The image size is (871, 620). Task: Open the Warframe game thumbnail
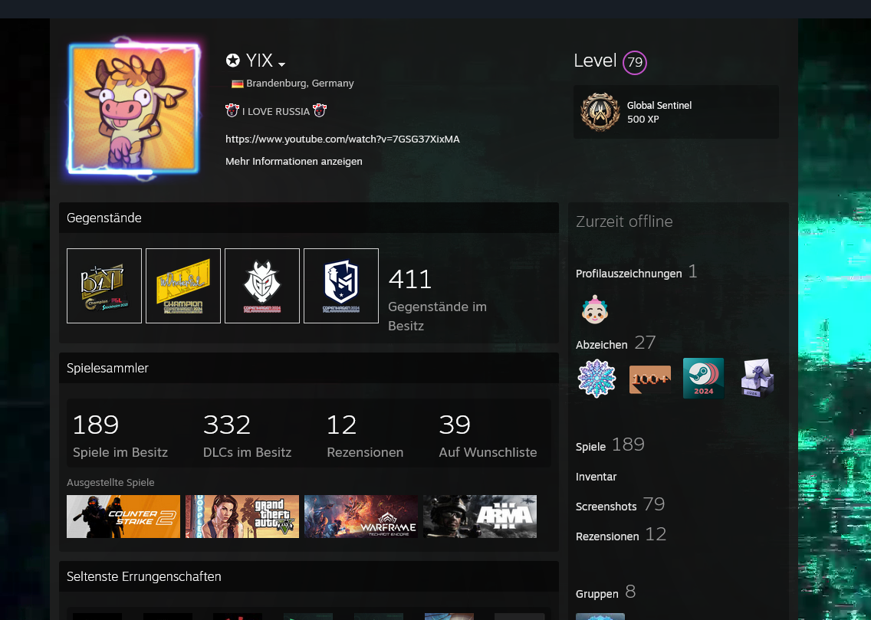(361, 517)
